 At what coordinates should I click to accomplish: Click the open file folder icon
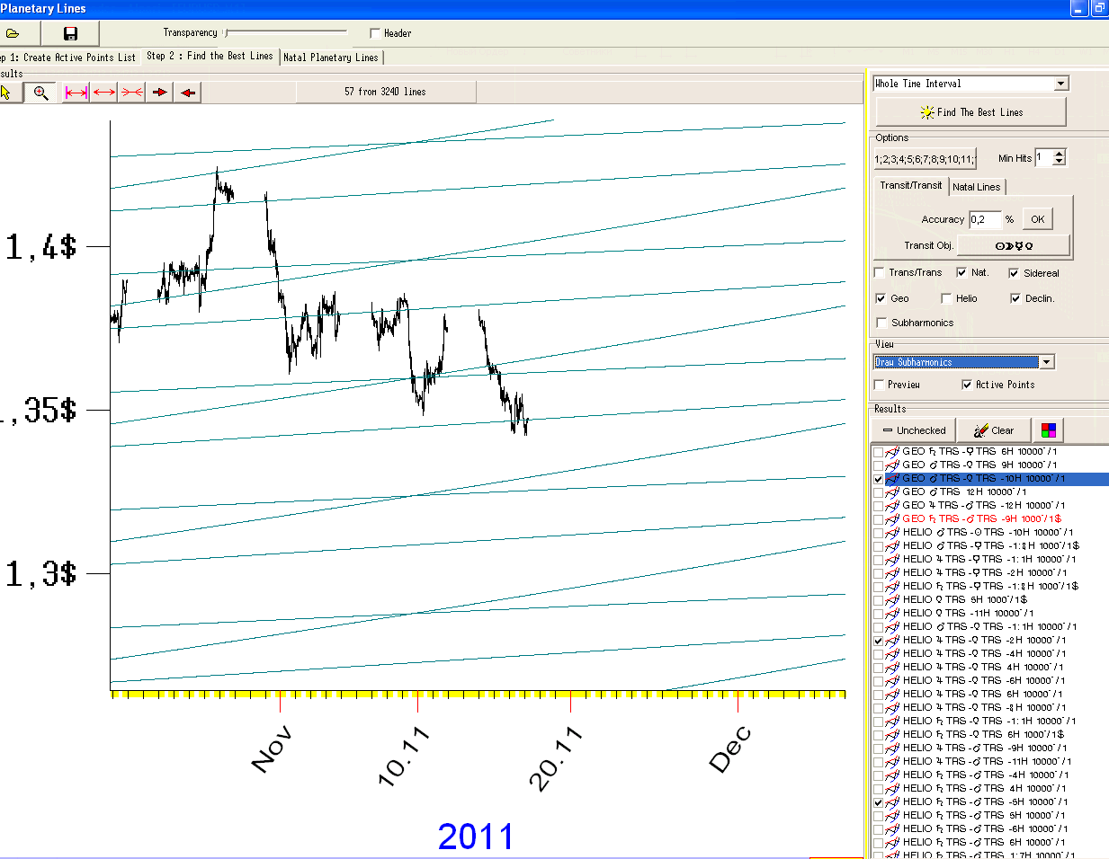tap(13, 33)
